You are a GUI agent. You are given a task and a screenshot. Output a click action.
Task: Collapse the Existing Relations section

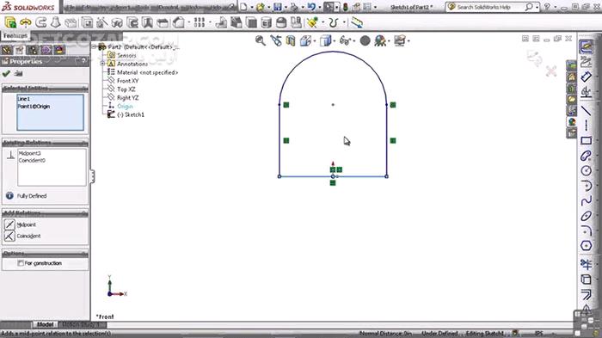click(x=84, y=143)
